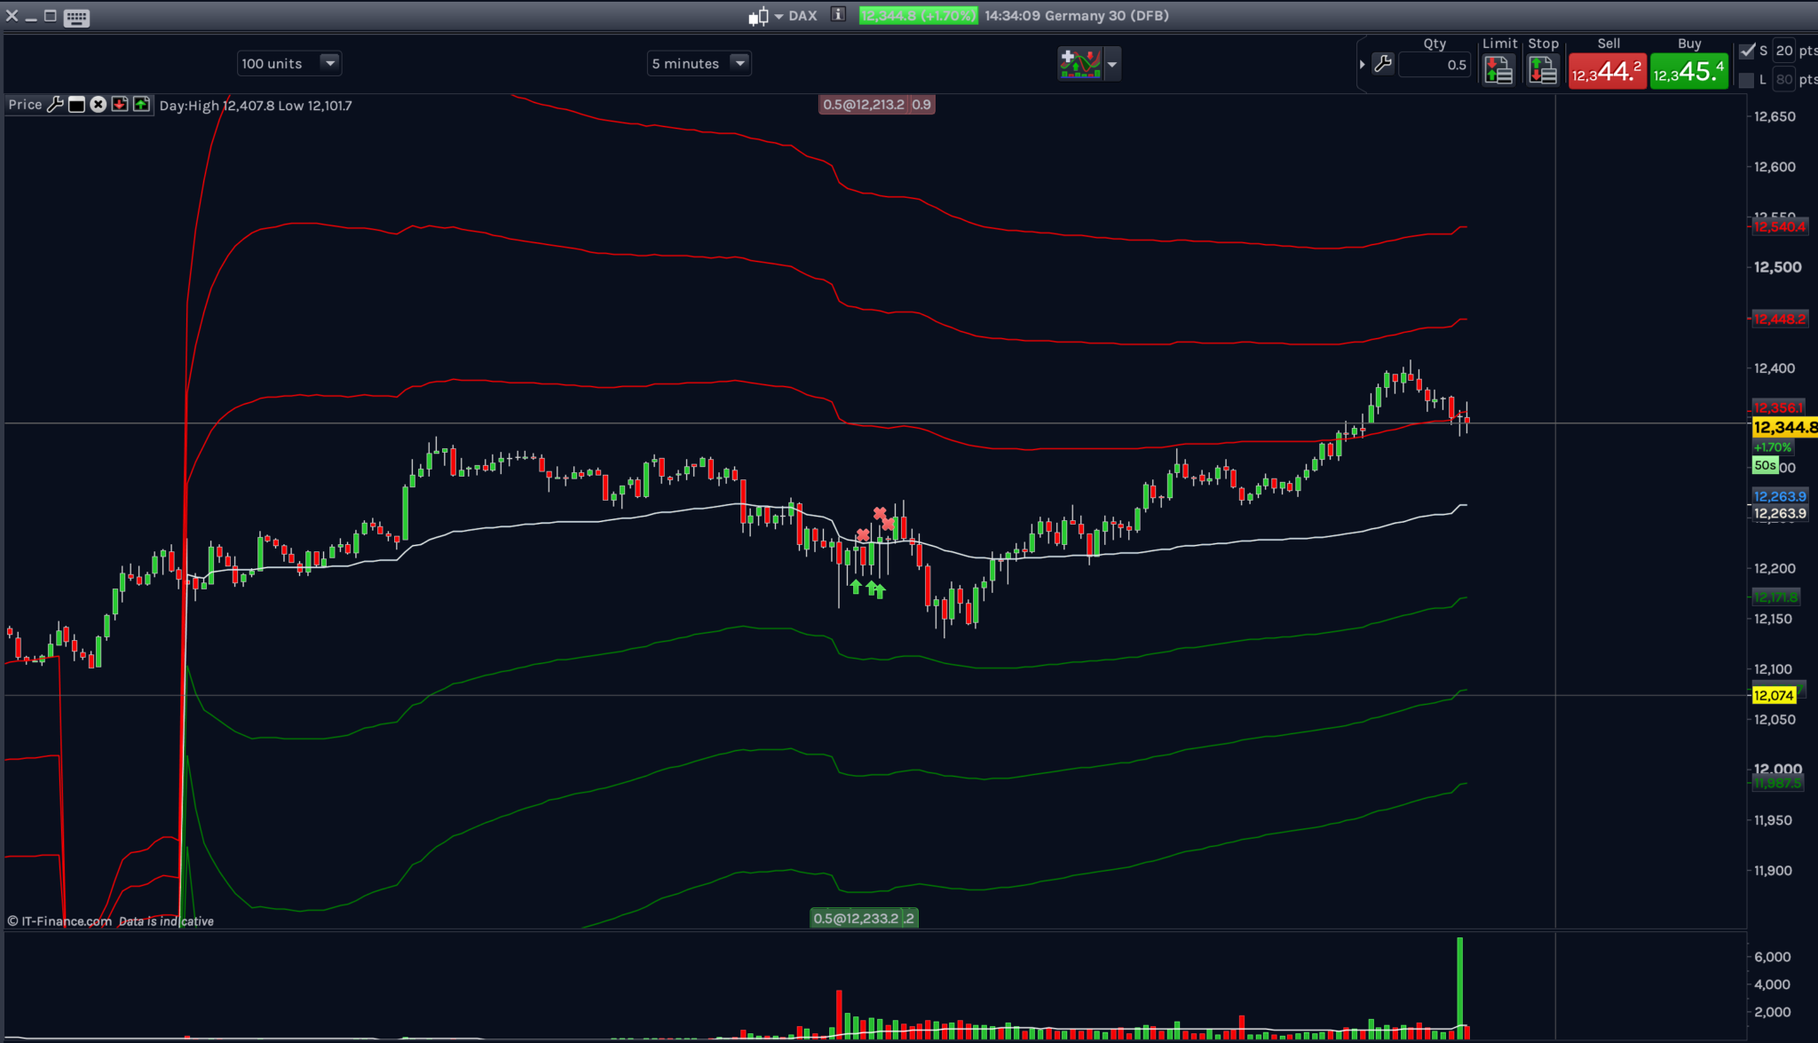The image size is (1818, 1043).
Task: Click the green up-arrow Price panel icon
Action: [x=141, y=105]
